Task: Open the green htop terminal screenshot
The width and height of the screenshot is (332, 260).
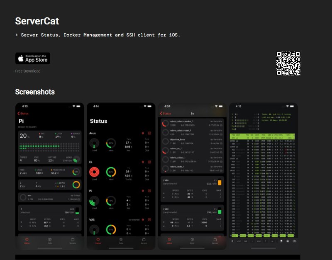Action: [264, 176]
